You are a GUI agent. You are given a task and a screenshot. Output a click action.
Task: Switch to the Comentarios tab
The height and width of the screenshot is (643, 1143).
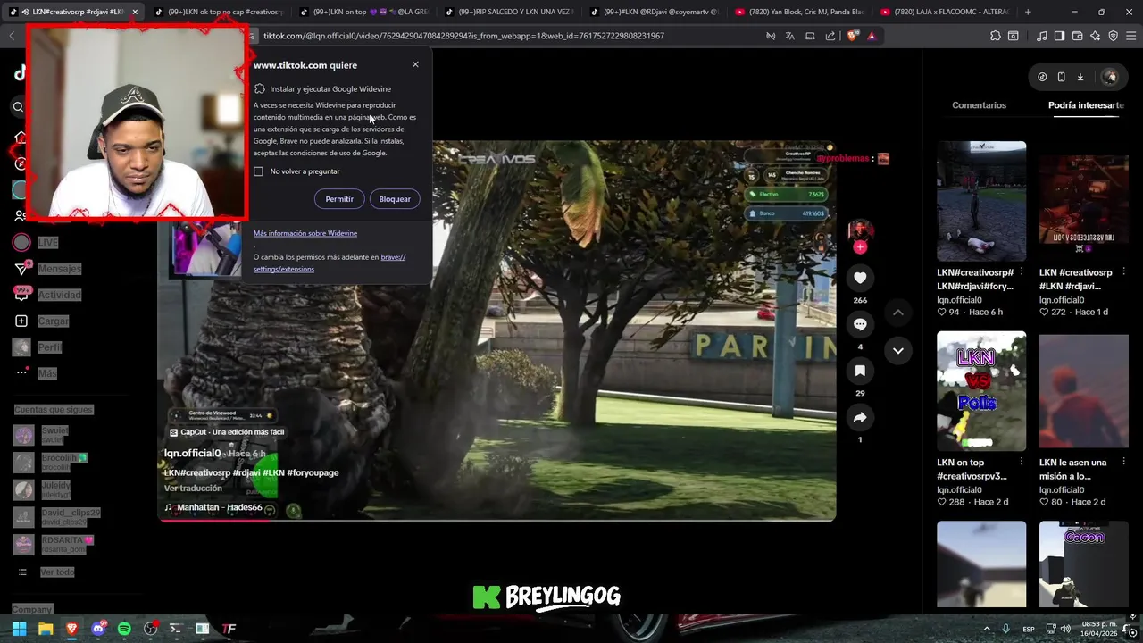pos(979,105)
